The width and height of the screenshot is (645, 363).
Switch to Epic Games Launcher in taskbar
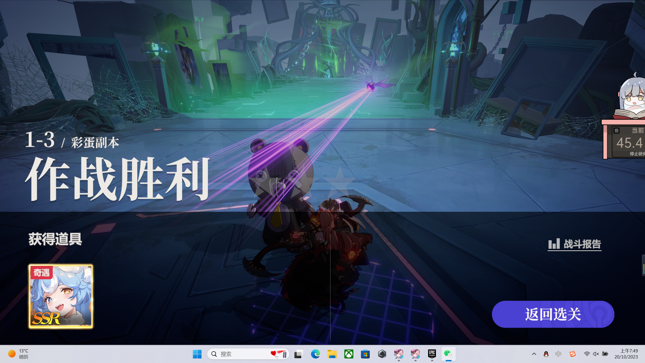[x=432, y=354]
